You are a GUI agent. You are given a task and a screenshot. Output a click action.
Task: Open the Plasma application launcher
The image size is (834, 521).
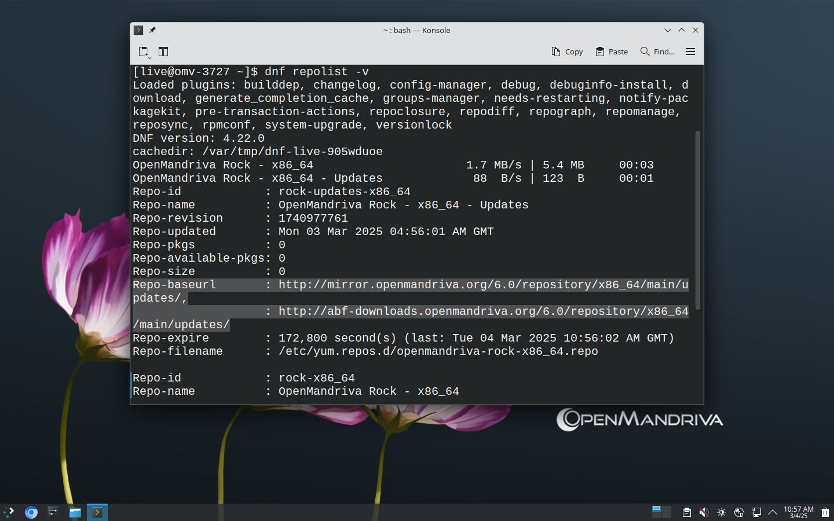pos(9,512)
